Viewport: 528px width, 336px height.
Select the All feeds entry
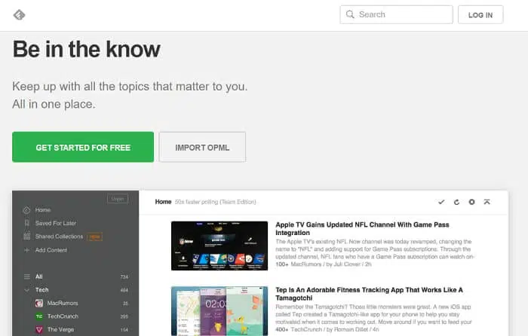(39, 276)
